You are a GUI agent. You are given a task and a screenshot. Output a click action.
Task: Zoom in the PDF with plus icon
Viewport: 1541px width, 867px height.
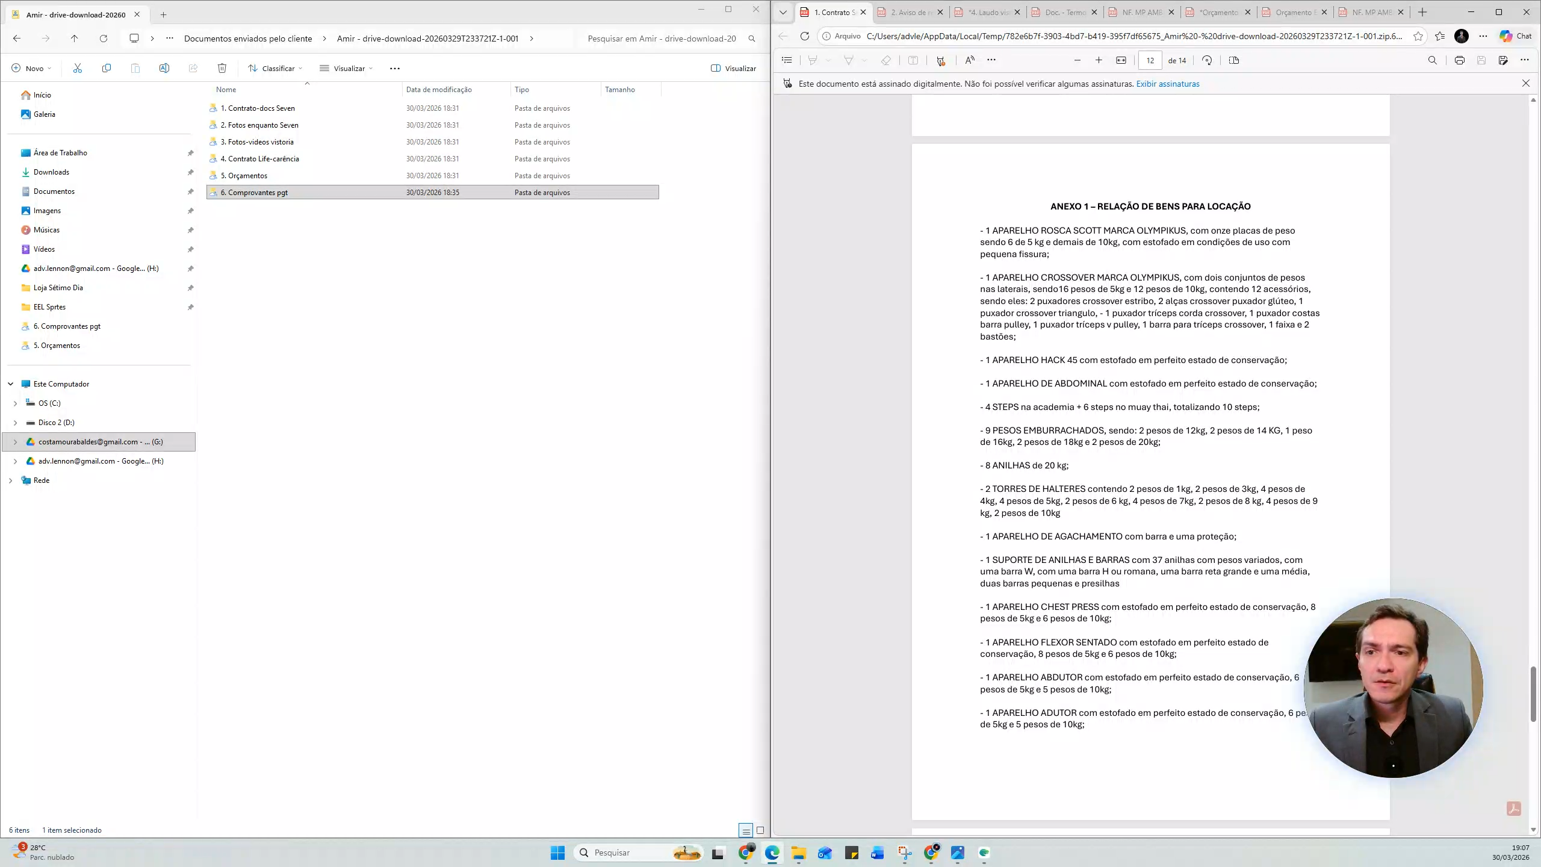click(1099, 60)
